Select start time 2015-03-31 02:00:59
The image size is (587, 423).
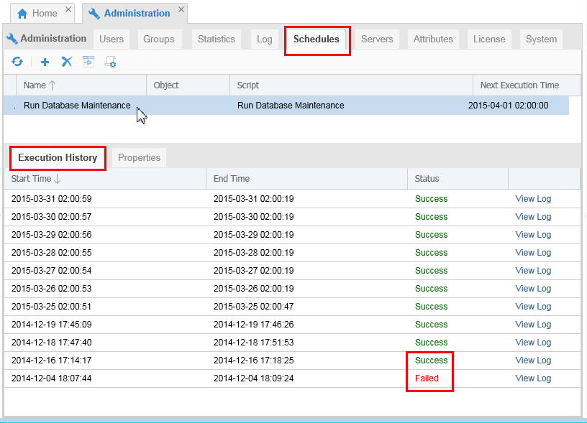coord(51,199)
